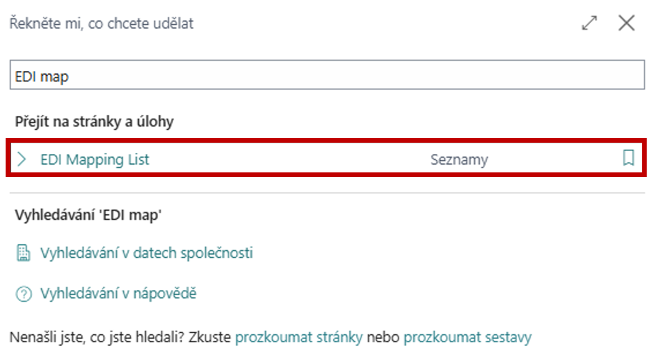Click the circled question icon before Vyhledávání v nápovědě
Screen dimensions: 664x359
[x=22, y=293]
